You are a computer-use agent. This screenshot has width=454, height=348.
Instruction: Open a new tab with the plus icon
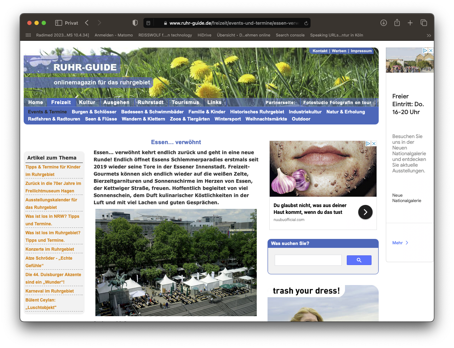[410, 23]
